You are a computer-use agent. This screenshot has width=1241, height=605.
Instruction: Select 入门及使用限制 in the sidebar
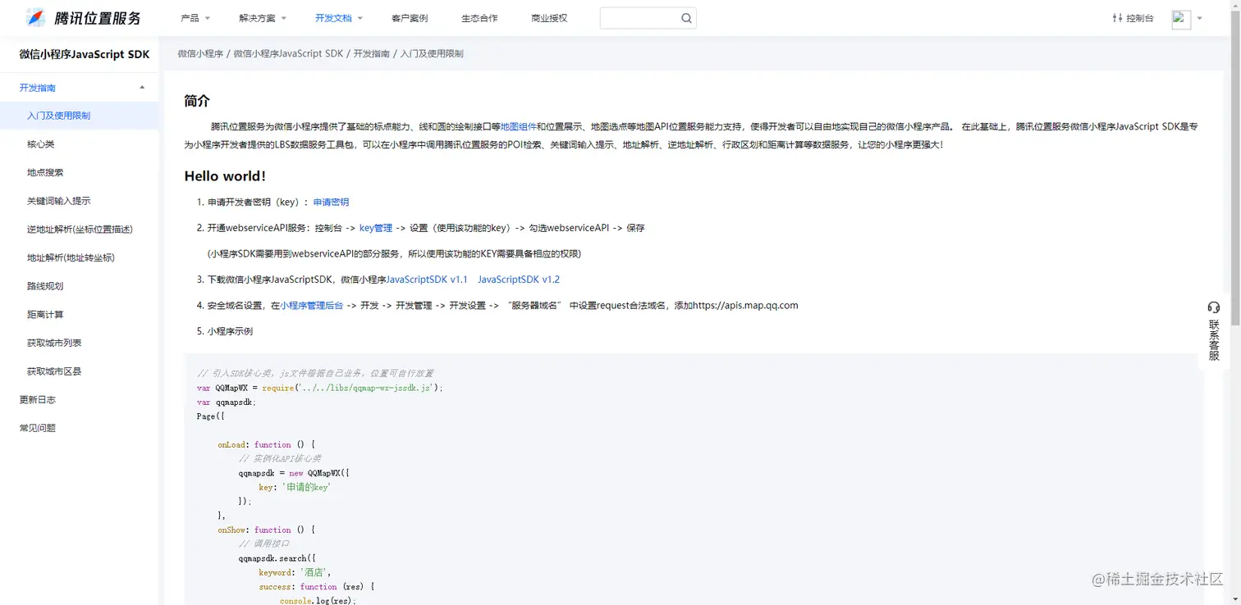[80, 116]
